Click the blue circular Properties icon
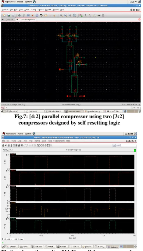 (x=37, y=15)
